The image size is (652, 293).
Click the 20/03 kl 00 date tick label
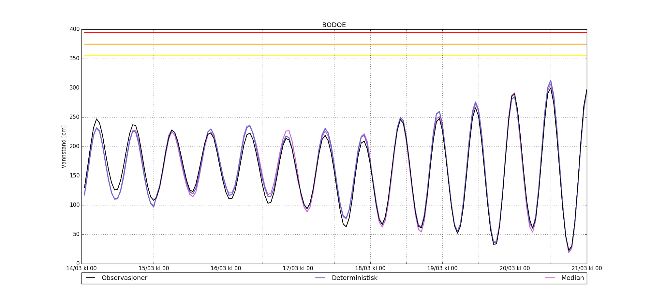515,269
